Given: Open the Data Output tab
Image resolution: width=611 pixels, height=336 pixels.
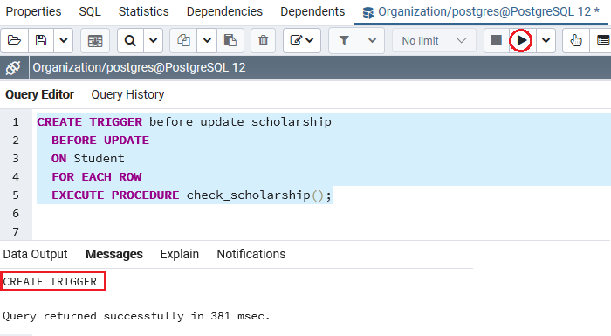Looking at the screenshot, I should tap(35, 254).
